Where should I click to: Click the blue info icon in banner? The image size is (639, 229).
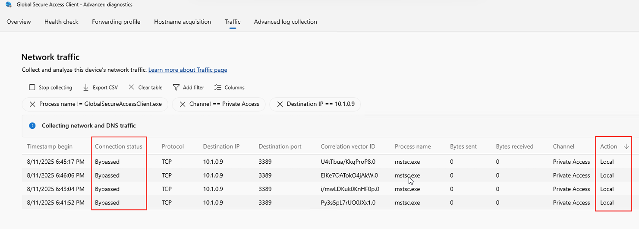32,126
